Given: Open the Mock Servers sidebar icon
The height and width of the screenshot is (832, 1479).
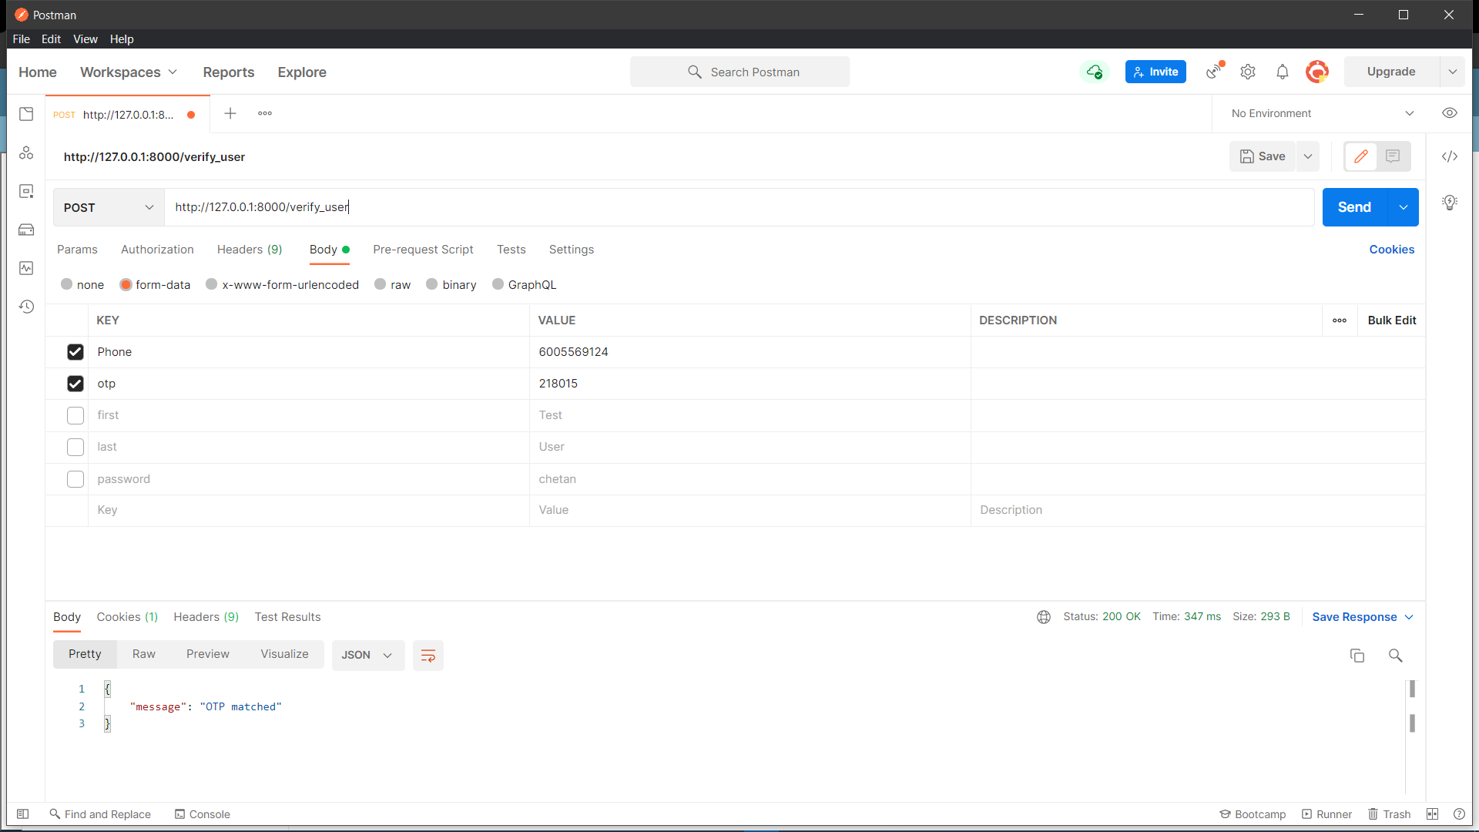Looking at the screenshot, I should point(26,230).
